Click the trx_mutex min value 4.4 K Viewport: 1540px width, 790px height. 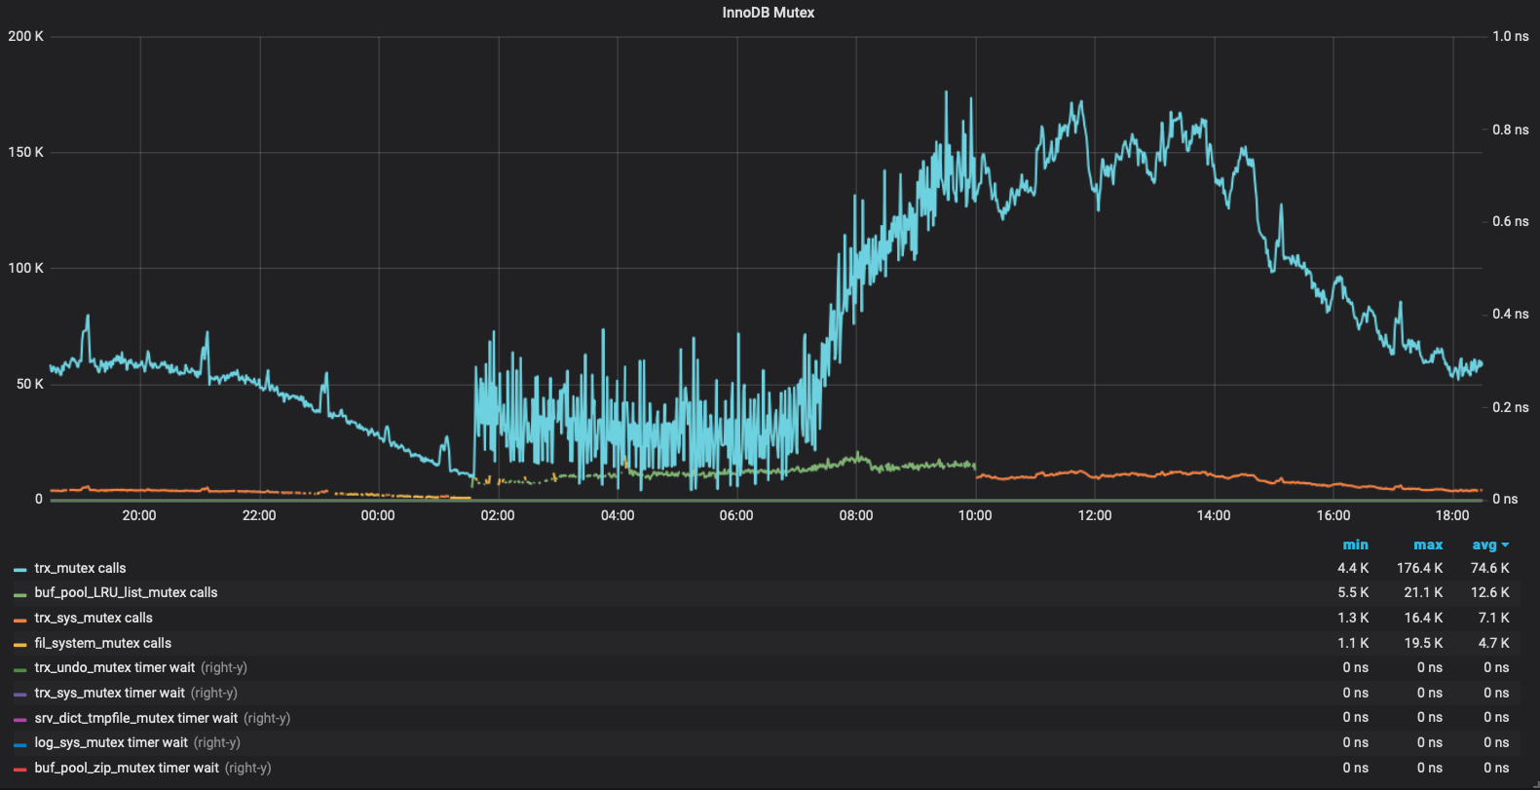click(1353, 568)
